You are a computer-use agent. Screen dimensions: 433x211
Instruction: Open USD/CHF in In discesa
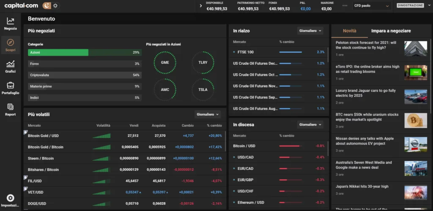[278, 191]
